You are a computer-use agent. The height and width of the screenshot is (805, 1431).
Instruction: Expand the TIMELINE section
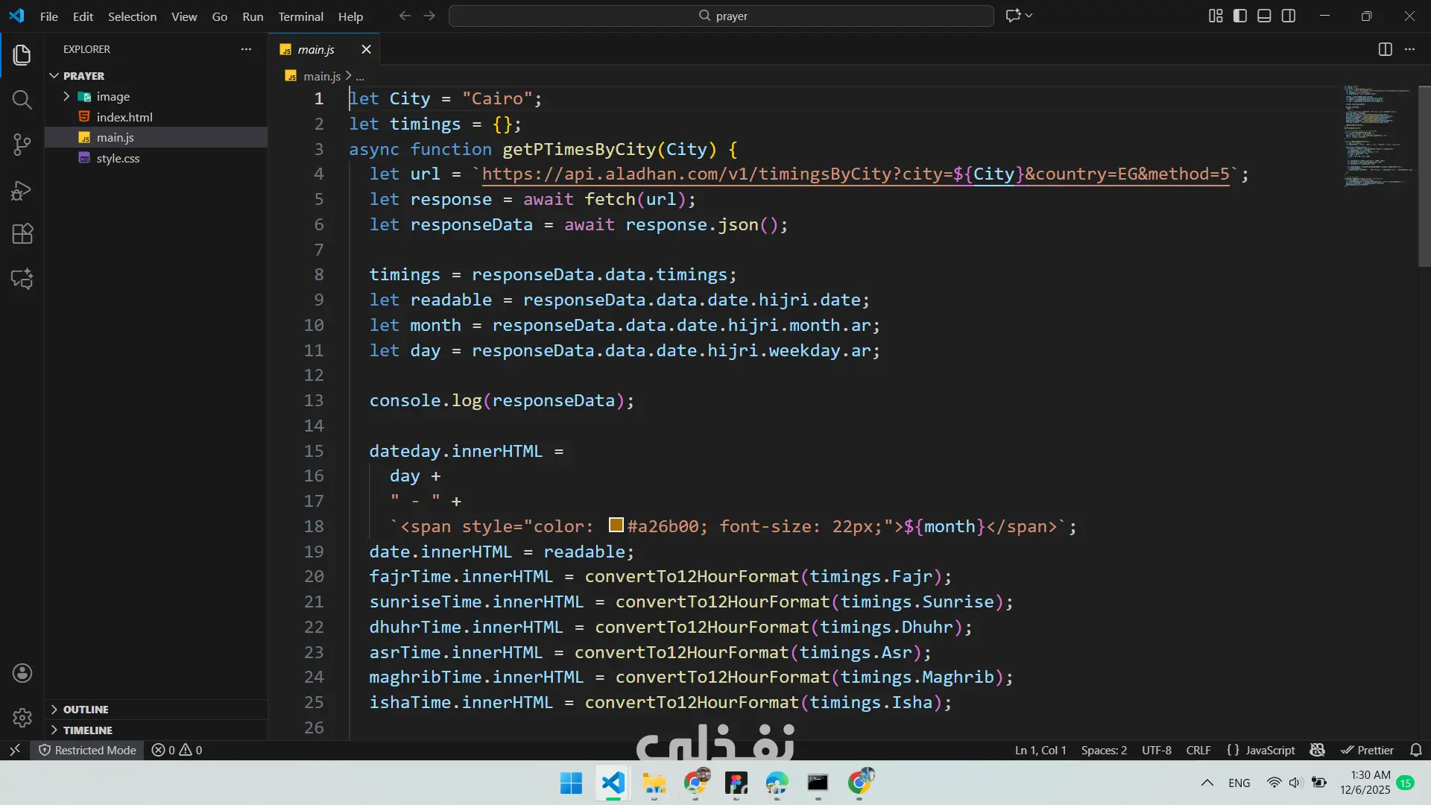[x=87, y=730]
